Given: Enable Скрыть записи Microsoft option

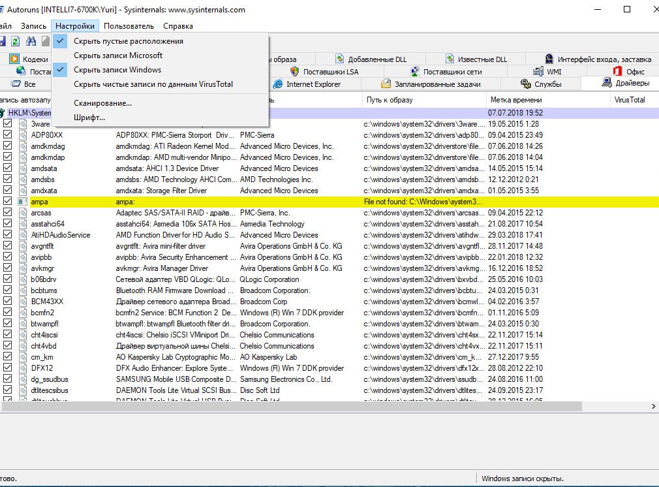Looking at the screenshot, I should [160, 55].
